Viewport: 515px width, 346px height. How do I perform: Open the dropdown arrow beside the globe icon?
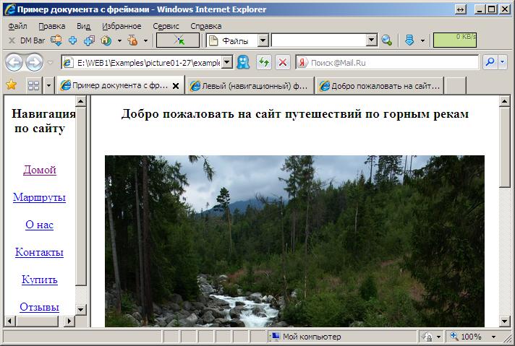pos(119,41)
